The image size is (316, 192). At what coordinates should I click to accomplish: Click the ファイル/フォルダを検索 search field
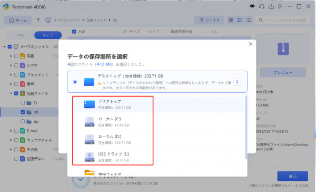(283, 20)
